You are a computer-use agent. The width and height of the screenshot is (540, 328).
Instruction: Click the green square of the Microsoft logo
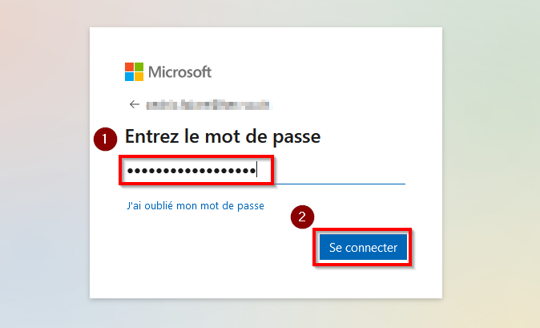coord(139,67)
